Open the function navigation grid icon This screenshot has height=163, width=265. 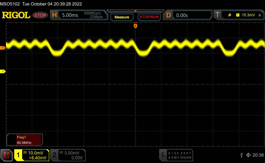point(6,155)
